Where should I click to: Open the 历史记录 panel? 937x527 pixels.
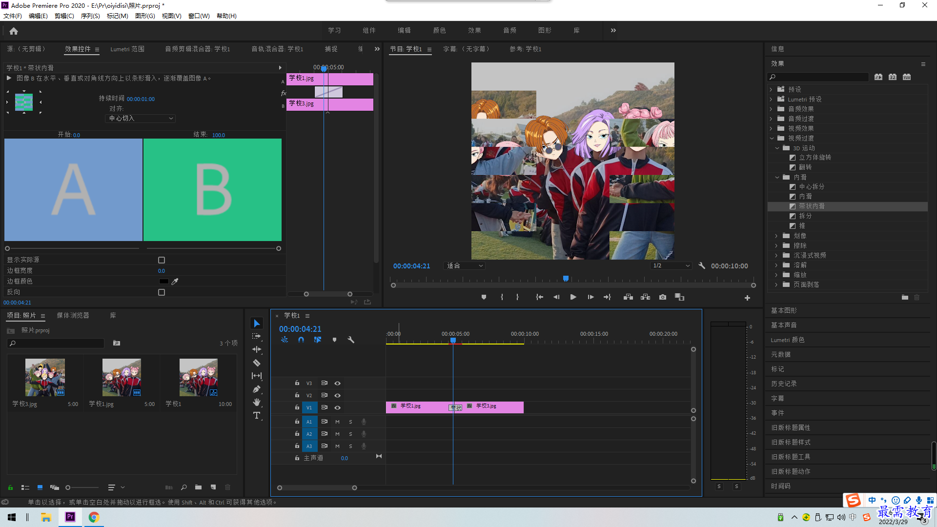click(784, 384)
